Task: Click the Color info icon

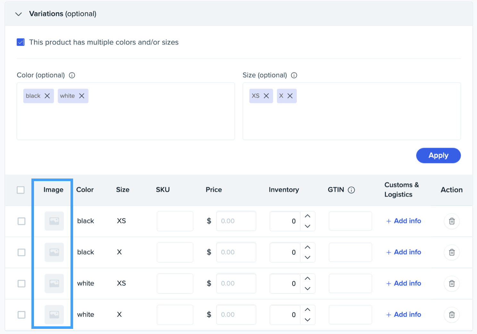Action: tap(72, 75)
